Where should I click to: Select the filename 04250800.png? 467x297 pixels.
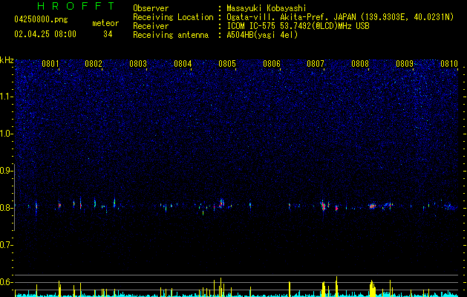41,20
